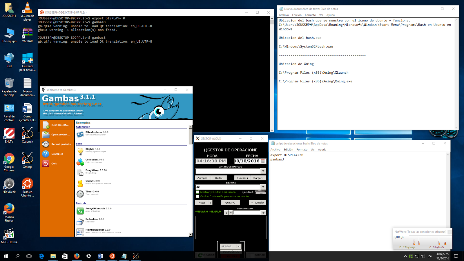Open Ayuda menu in Nuevo documento Notepad
Screen dimensions: 464x261
(330, 15)
